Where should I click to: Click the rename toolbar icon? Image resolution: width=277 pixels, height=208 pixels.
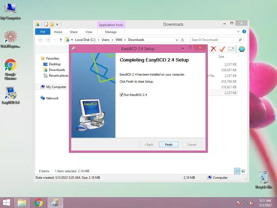[x=231, y=49]
